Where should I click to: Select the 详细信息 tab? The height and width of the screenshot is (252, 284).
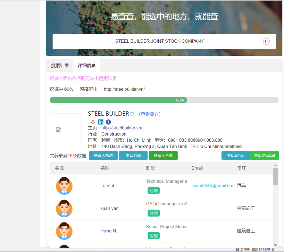(87, 66)
